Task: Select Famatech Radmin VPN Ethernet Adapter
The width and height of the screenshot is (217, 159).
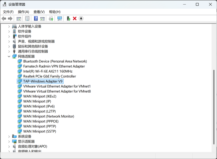Action: tap(54, 66)
